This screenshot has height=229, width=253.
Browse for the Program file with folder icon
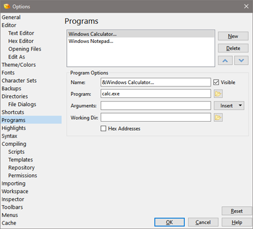click(218, 94)
